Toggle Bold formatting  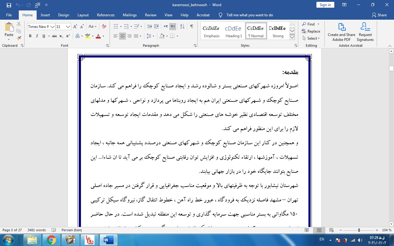coord(30,36)
